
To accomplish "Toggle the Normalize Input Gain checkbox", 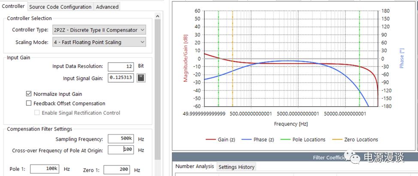I will (x=29, y=94).
